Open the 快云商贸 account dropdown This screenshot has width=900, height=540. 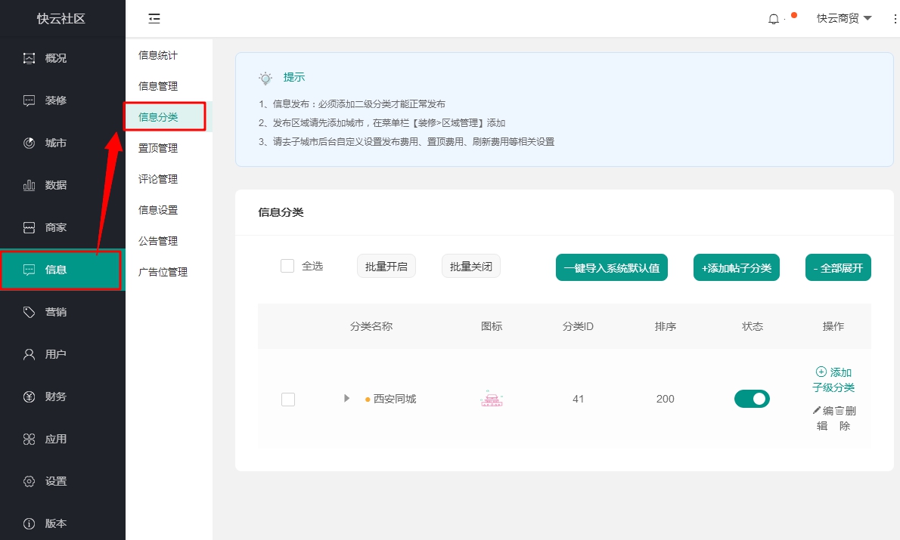click(x=844, y=19)
